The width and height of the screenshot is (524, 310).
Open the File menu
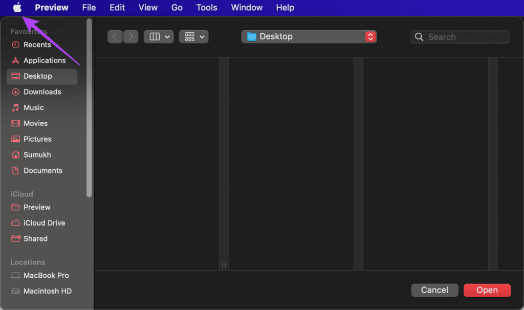pos(89,8)
